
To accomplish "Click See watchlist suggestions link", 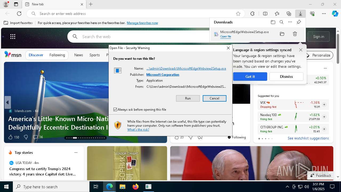I will (308, 138).
